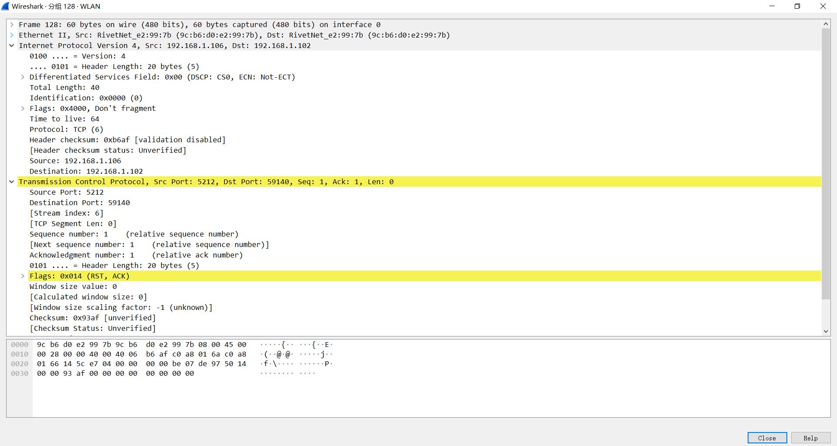Collapse Transmission Control Protocol section
837x446 pixels.
tap(12, 182)
